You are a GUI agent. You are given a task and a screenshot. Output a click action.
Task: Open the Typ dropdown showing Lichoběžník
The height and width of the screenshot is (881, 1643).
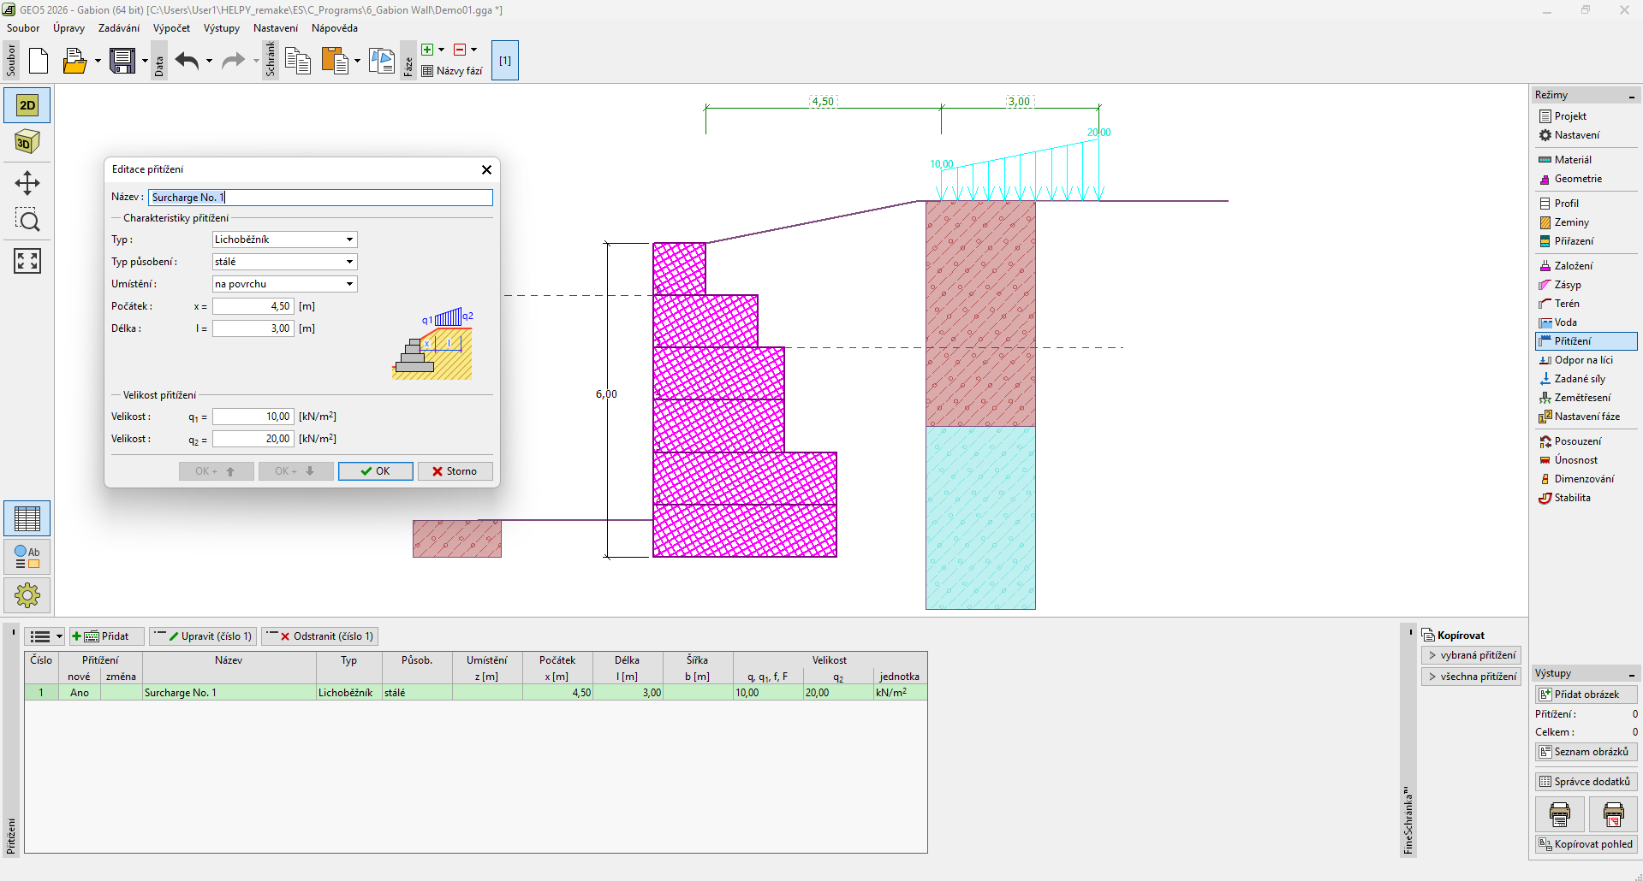point(284,239)
